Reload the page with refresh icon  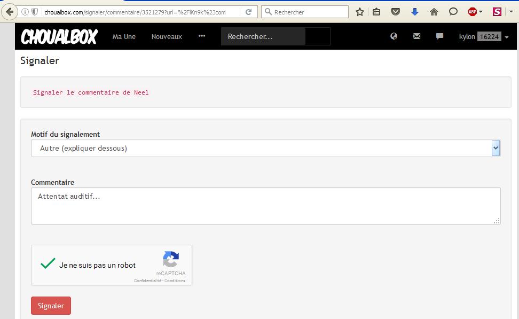pos(248,12)
